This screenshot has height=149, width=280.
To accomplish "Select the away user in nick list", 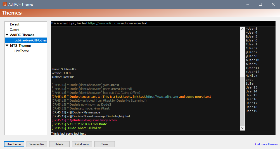I will [250, 80].
